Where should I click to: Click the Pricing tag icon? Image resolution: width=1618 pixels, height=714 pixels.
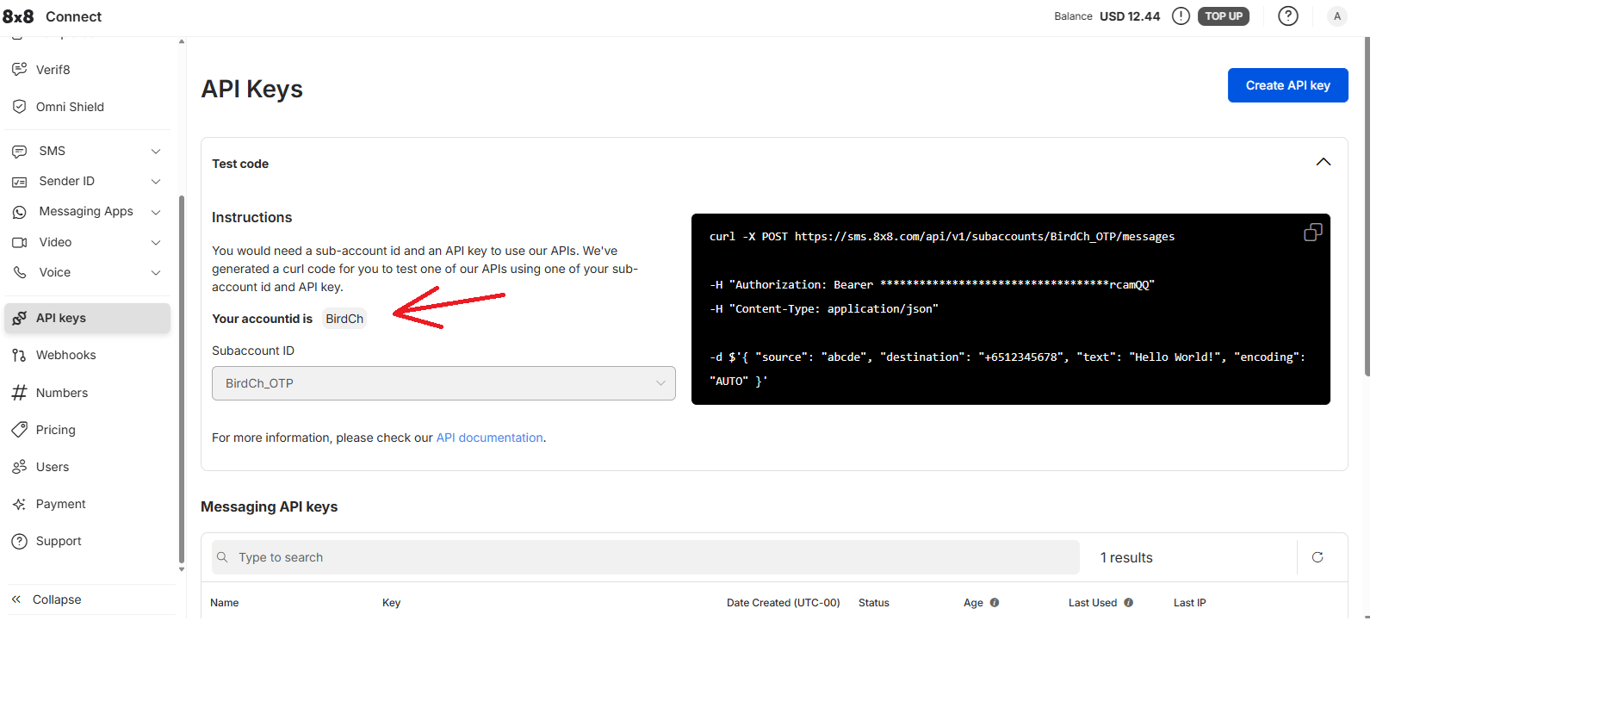pos(19,430)
